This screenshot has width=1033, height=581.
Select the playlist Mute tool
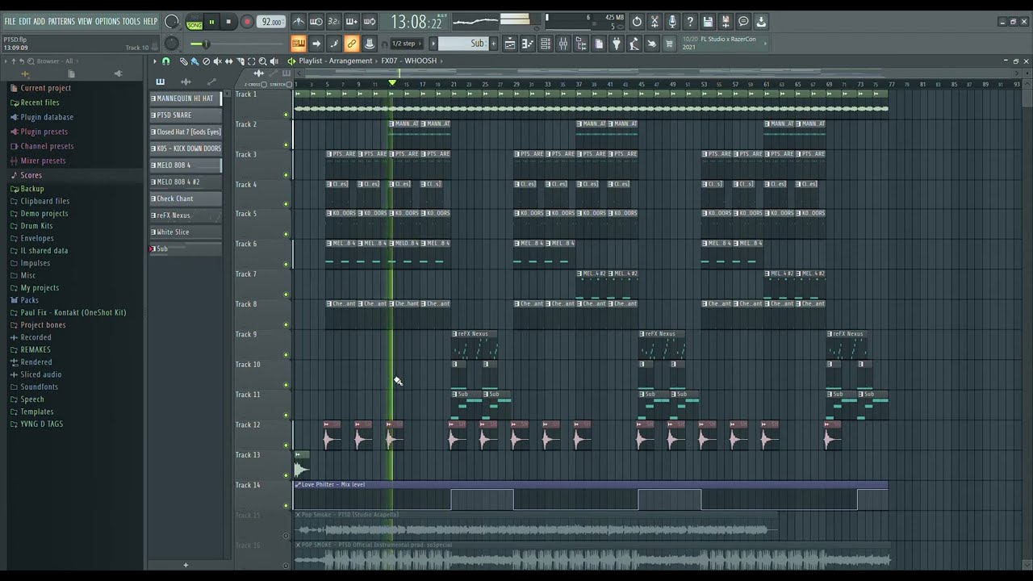217,61
